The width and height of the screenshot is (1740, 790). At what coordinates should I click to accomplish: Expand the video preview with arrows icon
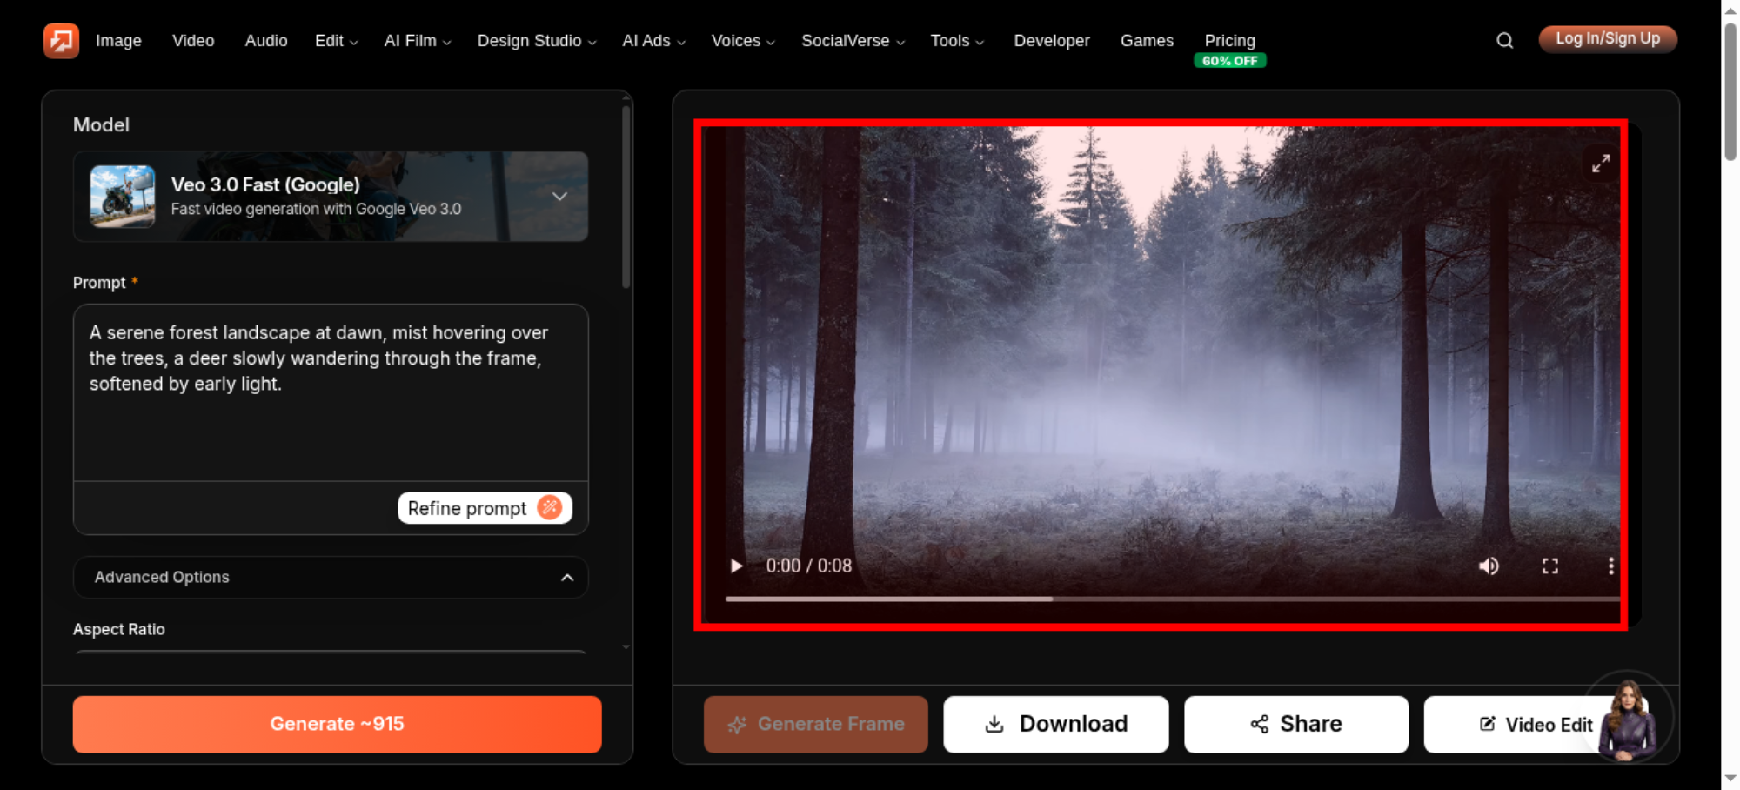click(x=1601, y=163)
